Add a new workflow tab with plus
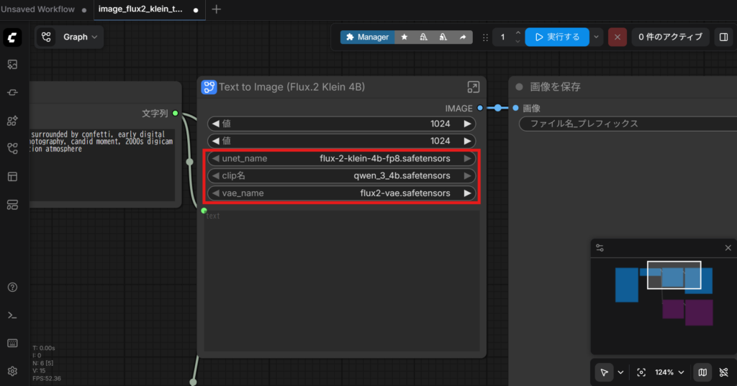This screenshot has height=386, width=737. click(x=217, y=9)
